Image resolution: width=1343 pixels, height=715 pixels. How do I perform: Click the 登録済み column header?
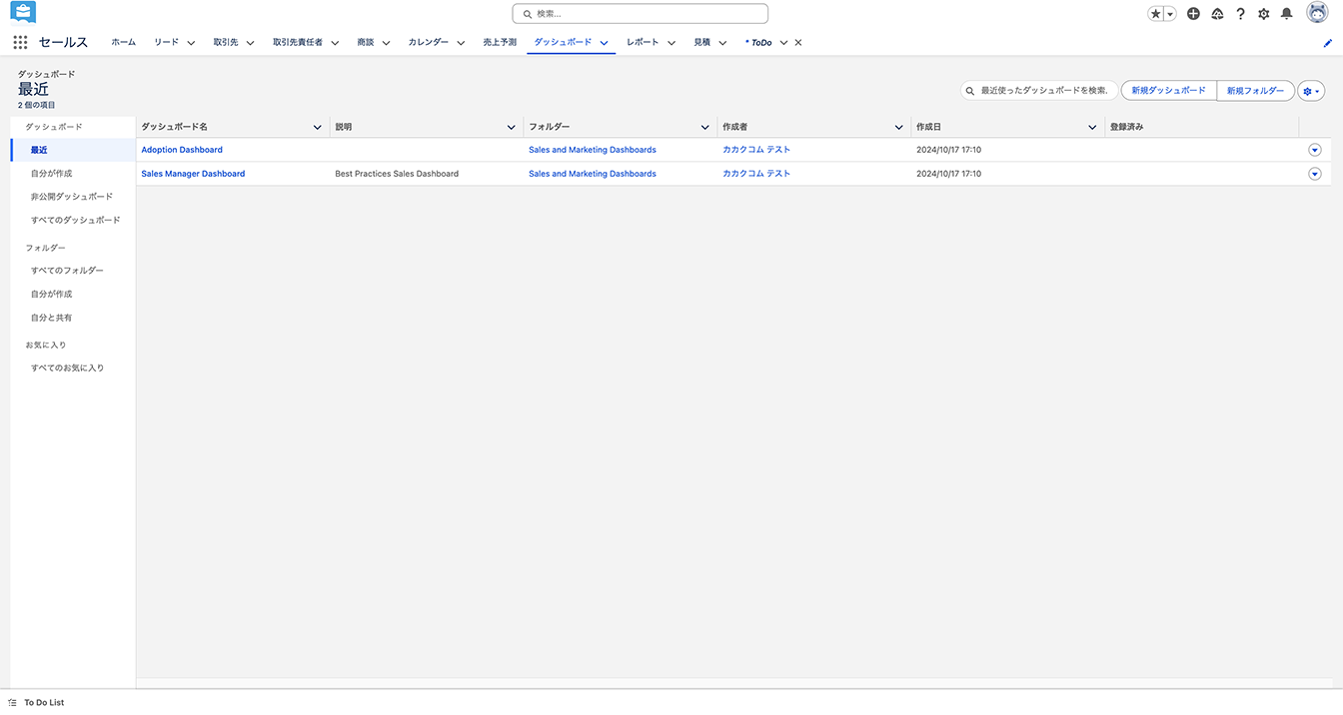[x=1202, y=128]
